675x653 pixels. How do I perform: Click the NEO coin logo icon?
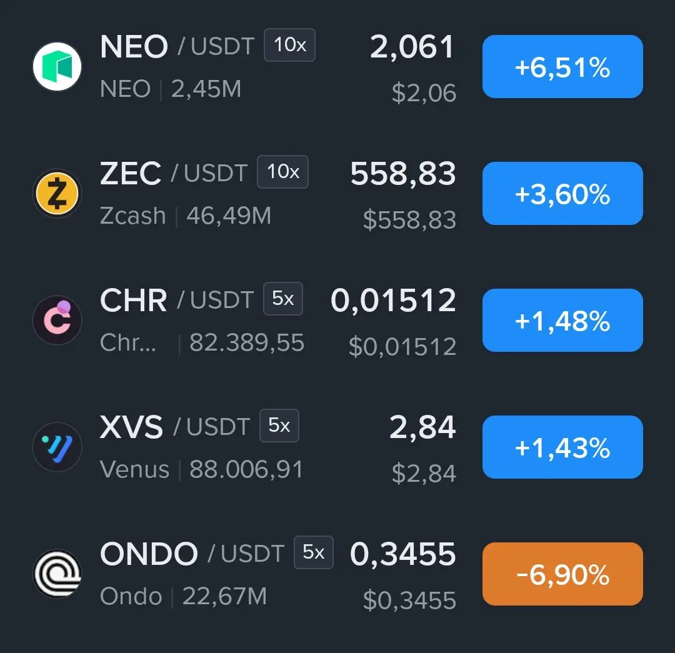[x=57, y=67]
